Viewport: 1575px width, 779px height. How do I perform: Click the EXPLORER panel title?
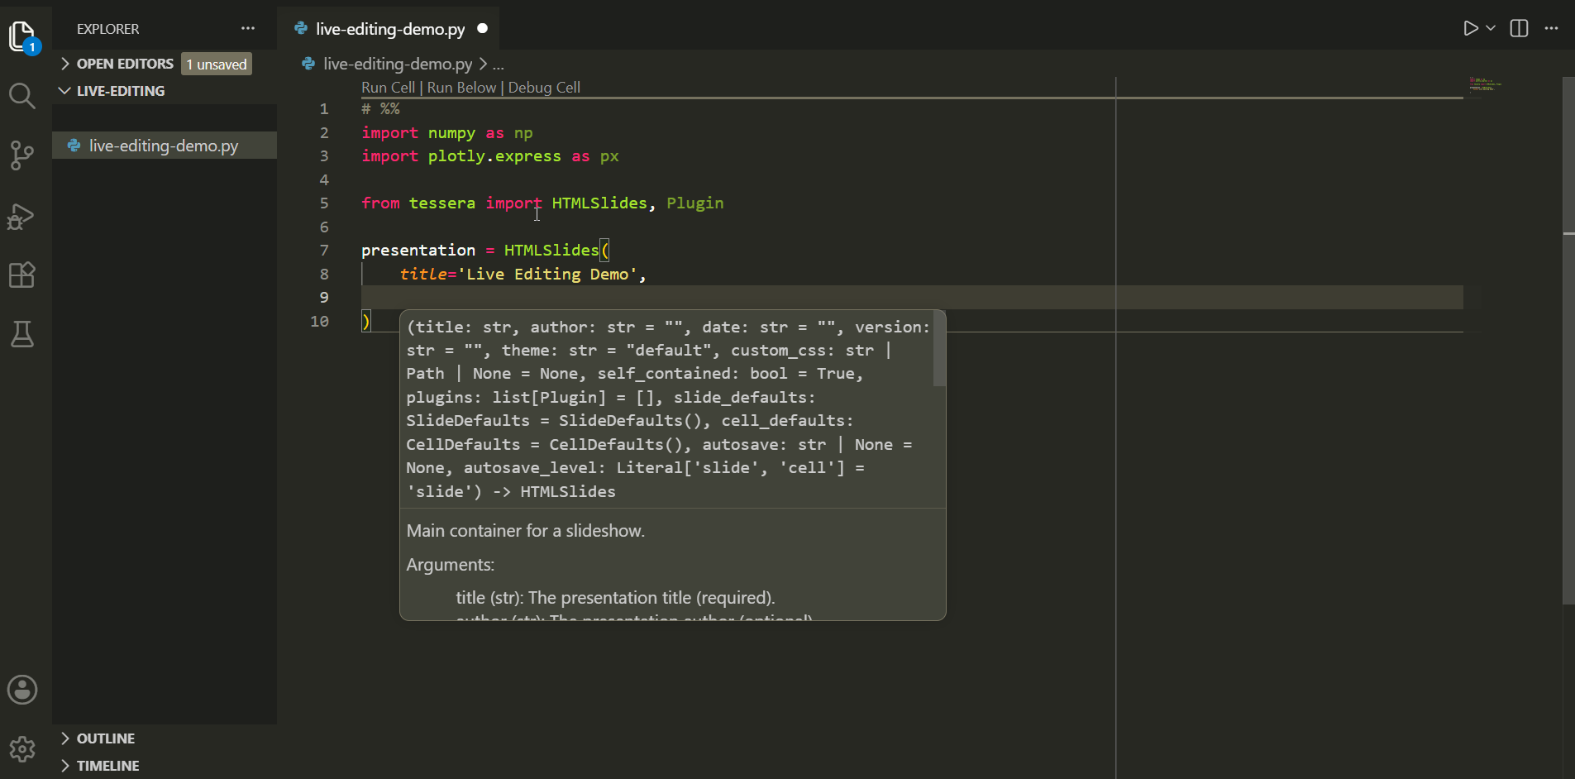(x=108, y=29)
